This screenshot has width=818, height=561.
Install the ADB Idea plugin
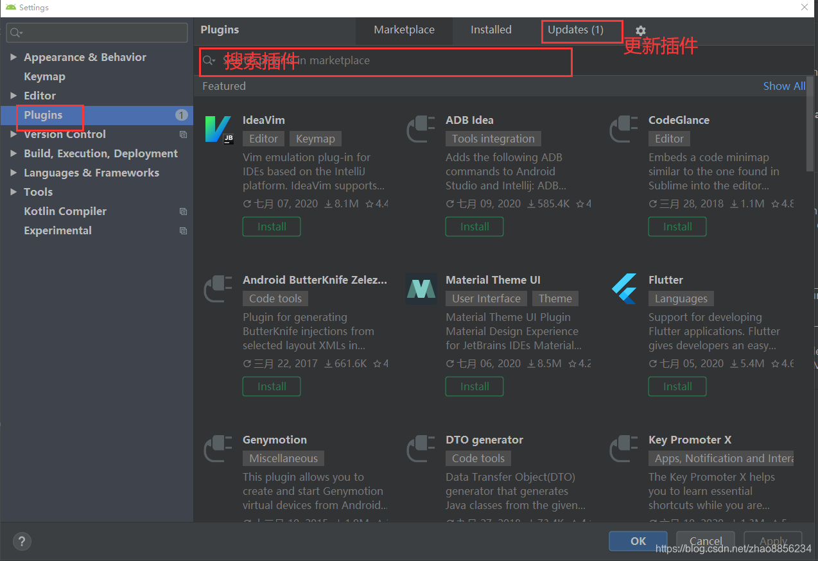[474, 227]
